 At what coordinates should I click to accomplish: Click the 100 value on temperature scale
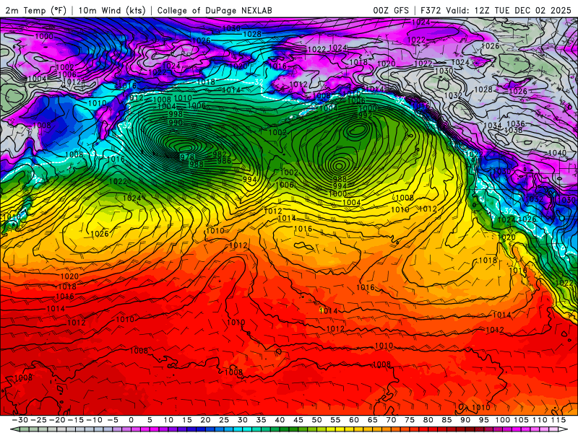503,420
